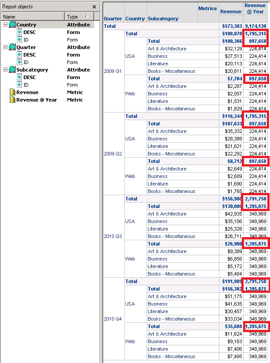Click the Revenue @ Year metric icon
The height and width of the screenshot is (363, 270).
point(12,100)
